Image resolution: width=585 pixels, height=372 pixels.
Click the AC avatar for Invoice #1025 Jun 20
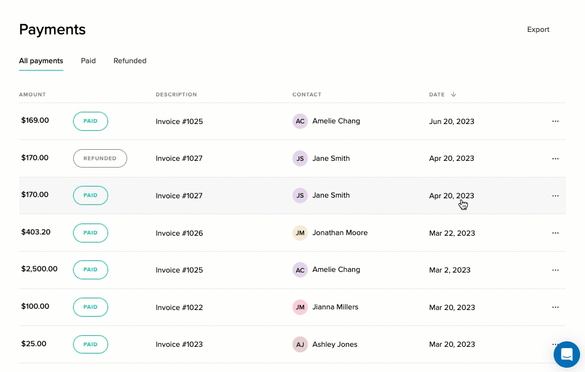tap(300, 121)
